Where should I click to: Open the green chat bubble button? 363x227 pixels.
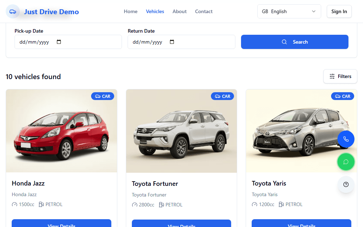click(x=346, y=162)
